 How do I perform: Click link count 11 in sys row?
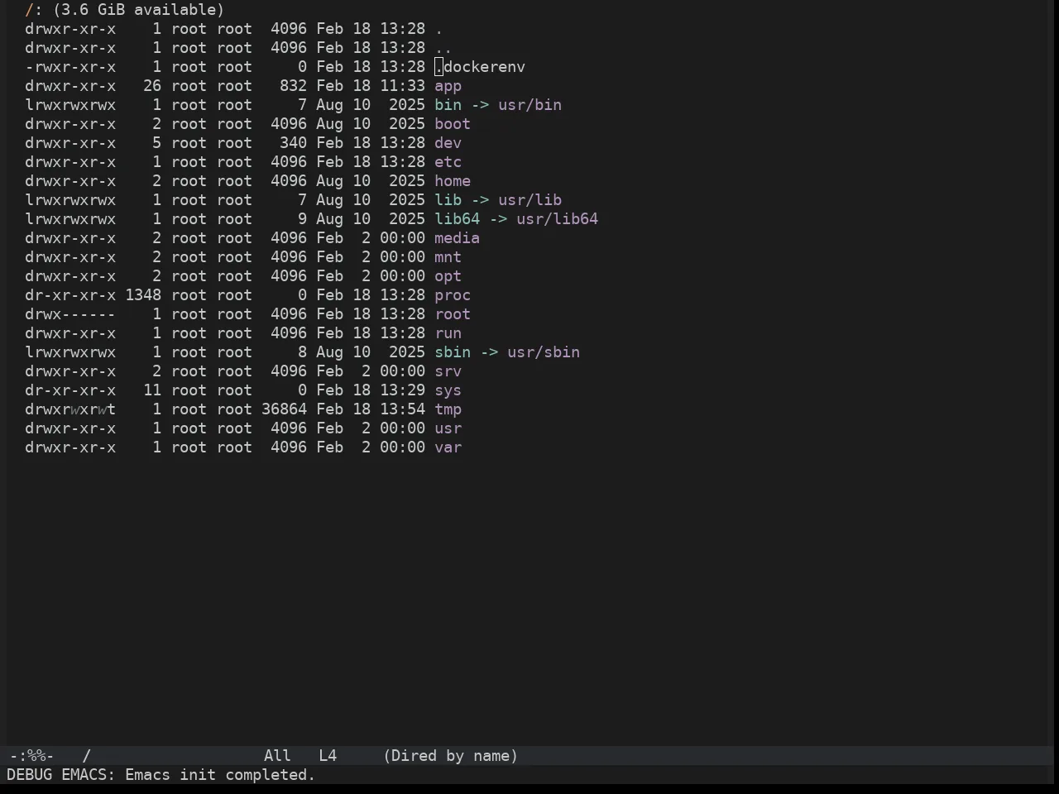[152, 390]
